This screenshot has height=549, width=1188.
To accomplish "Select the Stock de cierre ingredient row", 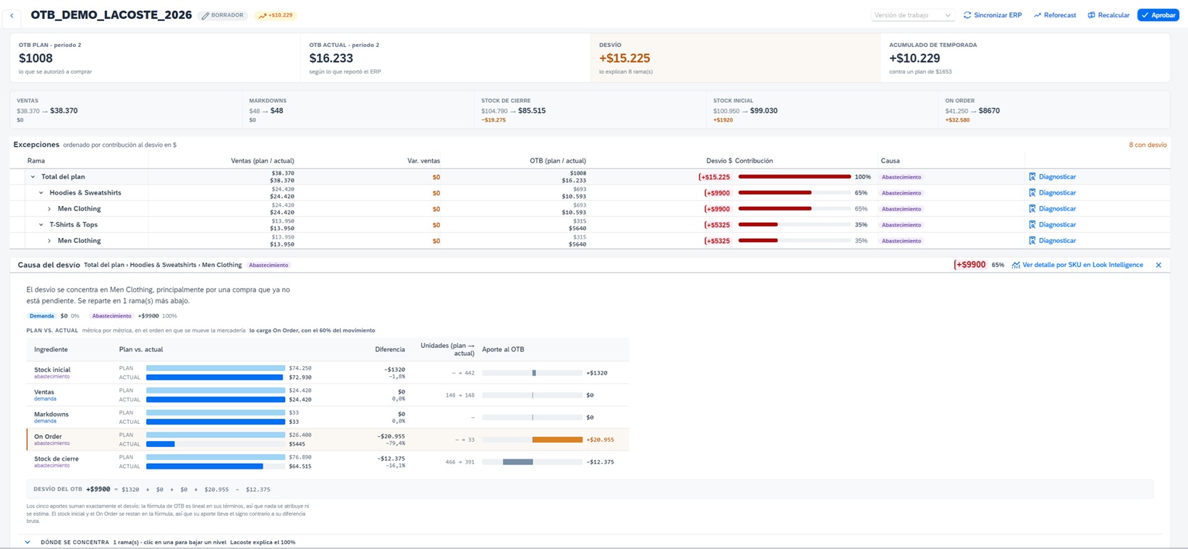I will click(x=327, y=461).
